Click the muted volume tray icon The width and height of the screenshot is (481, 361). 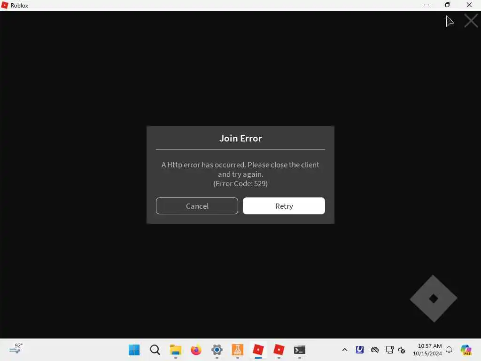tap(402, 350)
